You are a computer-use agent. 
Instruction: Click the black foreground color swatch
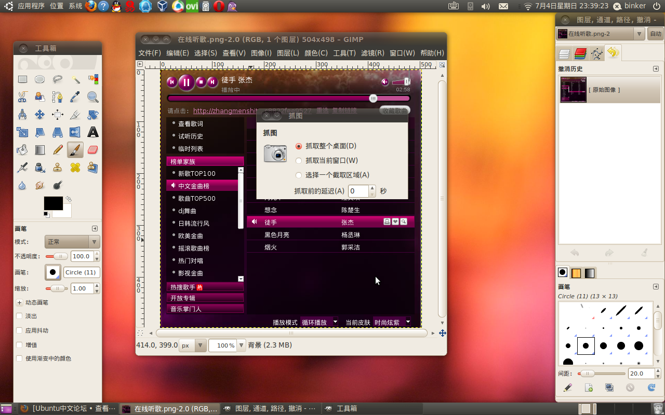53,203
